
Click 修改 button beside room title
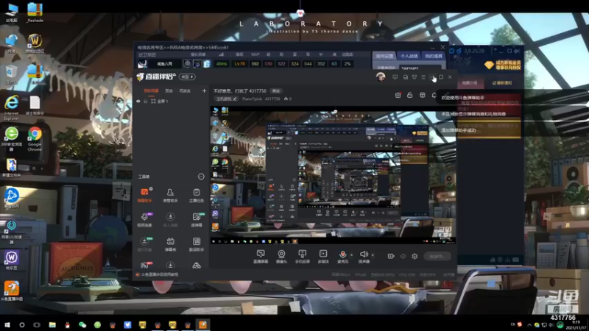[x=276, y=90]
